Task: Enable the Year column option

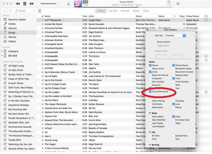Action: click(x=174, y=88)
